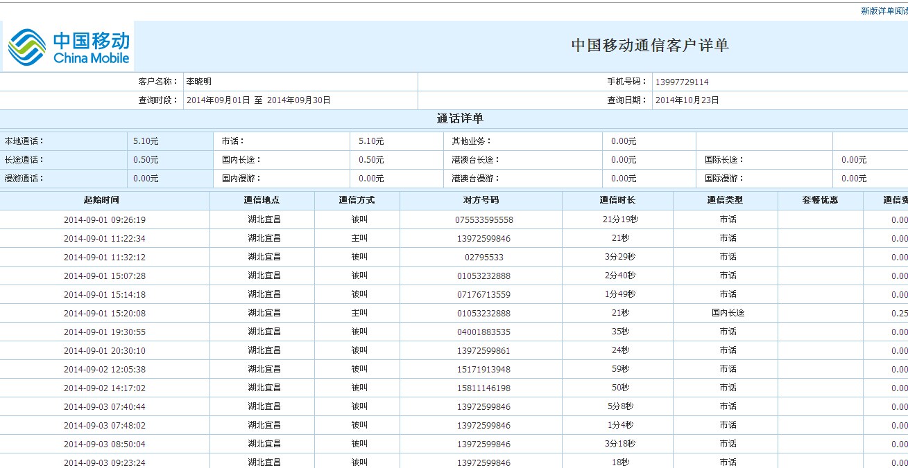Click the 起始时间 column header

pos(101,200)
